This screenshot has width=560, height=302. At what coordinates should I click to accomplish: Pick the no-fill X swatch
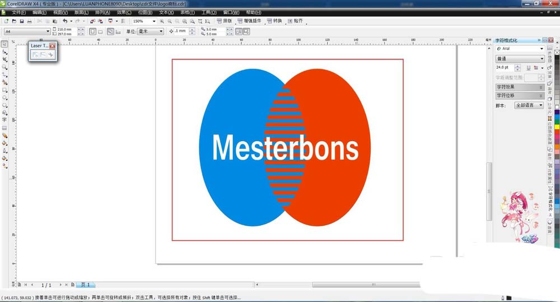557,52
